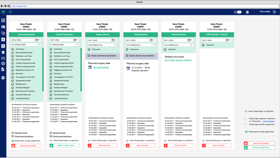Click the hamburger menu in top bar
280x158 pixels.
click(10, 12)
